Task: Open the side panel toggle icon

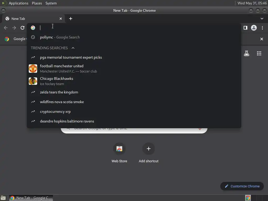Action: [x=245, y=28]
